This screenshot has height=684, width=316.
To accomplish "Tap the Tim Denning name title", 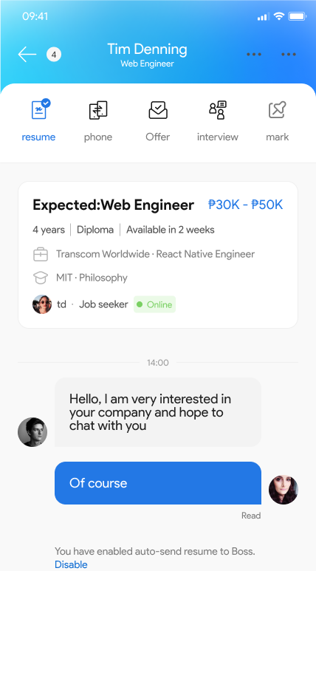I will coord(148,49).
